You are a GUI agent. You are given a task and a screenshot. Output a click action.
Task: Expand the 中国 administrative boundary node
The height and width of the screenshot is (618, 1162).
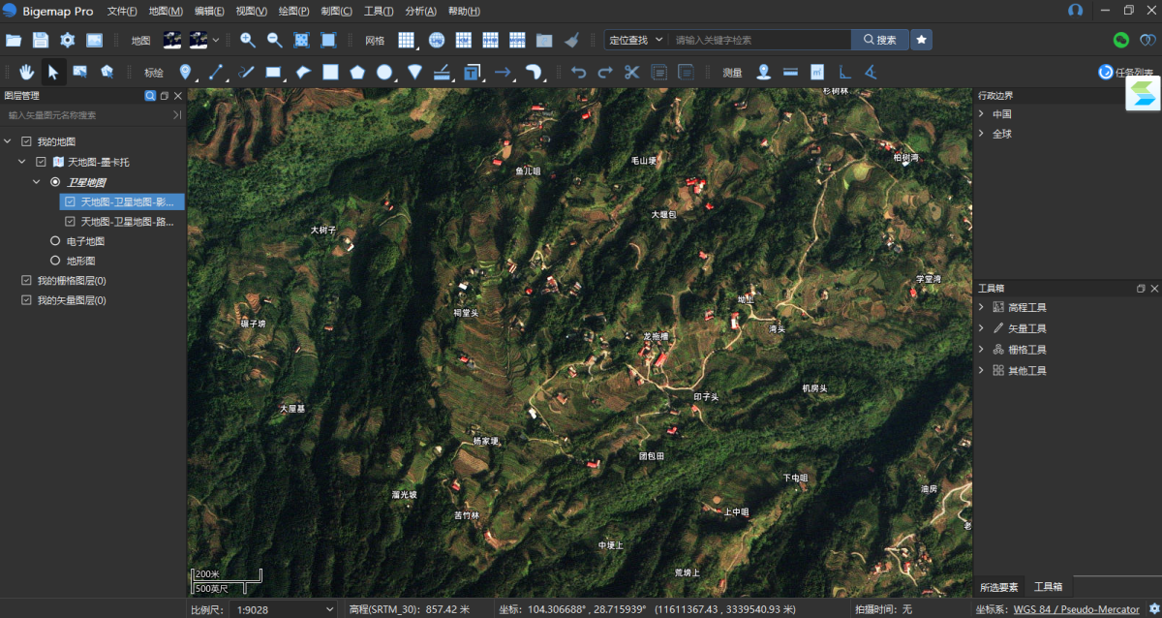tap(981, 114)
